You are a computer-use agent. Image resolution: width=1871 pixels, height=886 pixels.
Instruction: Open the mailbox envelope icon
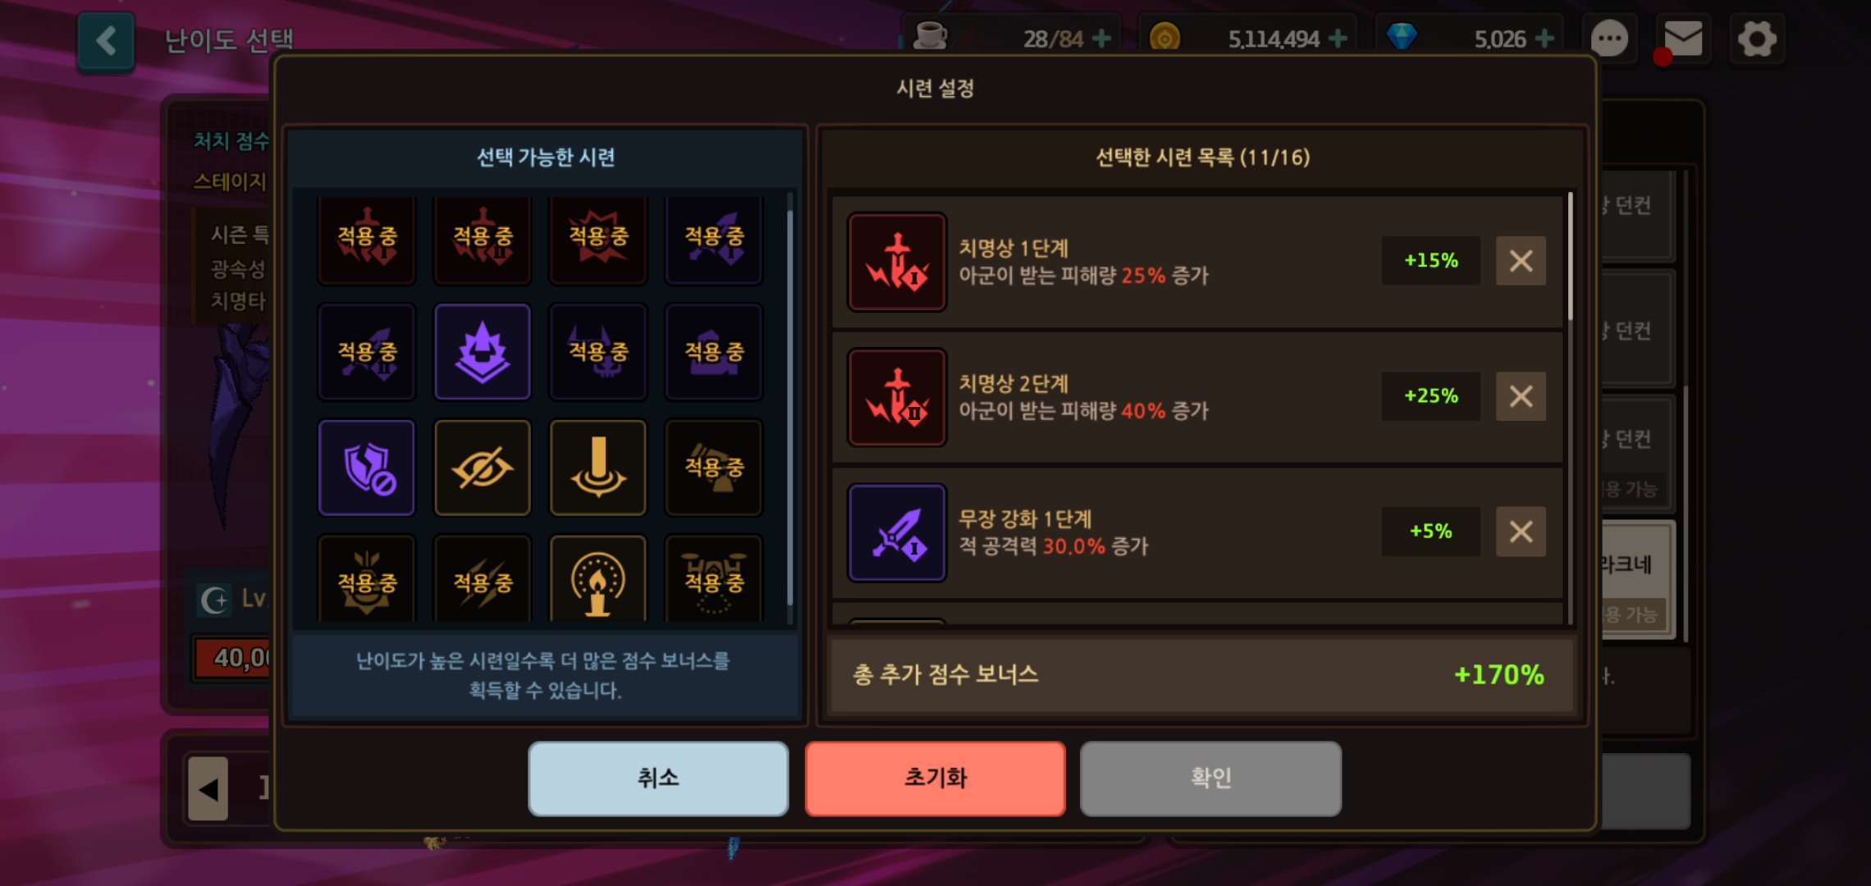click(1682, 39)
